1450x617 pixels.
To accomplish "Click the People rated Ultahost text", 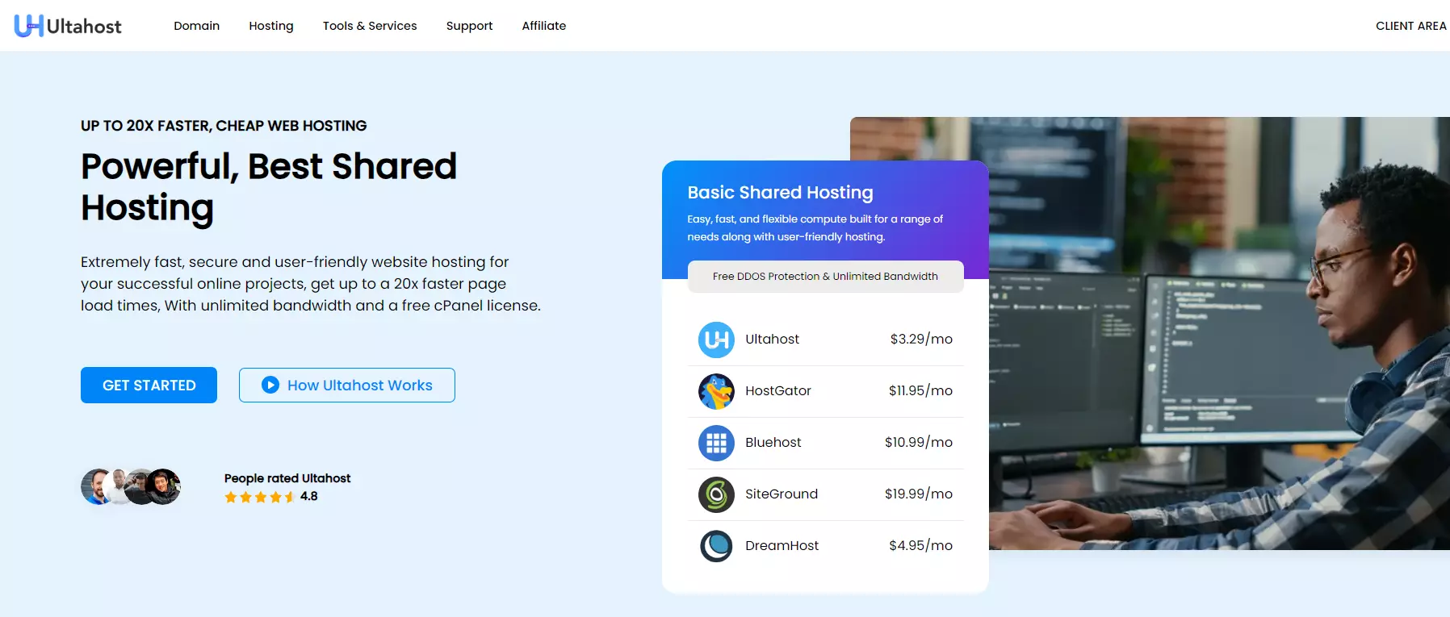I will [287, 478].
